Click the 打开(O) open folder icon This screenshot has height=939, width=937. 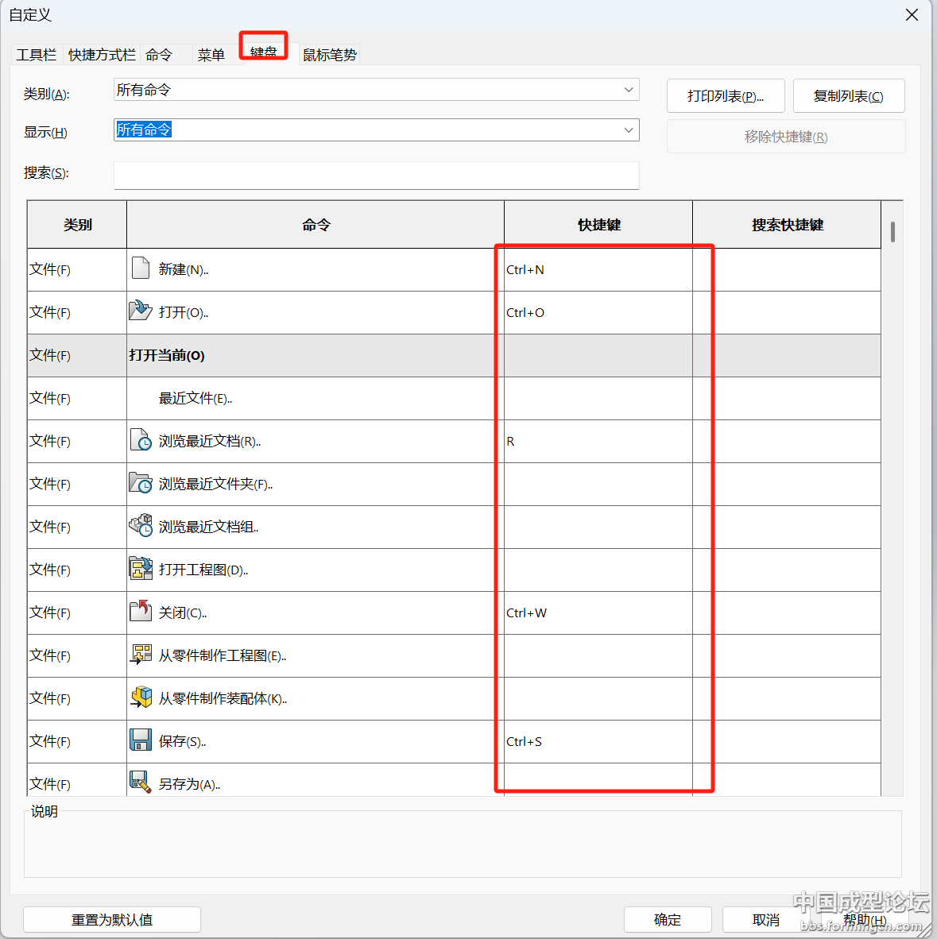[x=141, y=310]
